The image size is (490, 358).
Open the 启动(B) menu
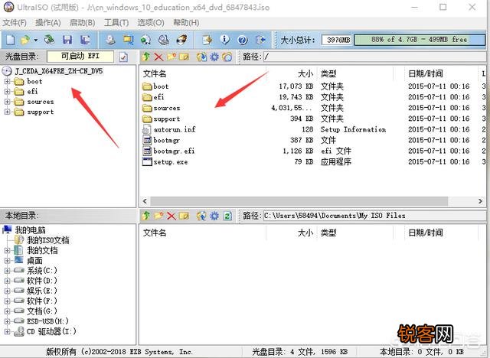82,23
